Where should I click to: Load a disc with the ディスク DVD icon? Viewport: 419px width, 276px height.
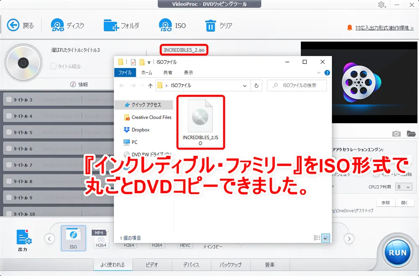click(x=57, y=25)
